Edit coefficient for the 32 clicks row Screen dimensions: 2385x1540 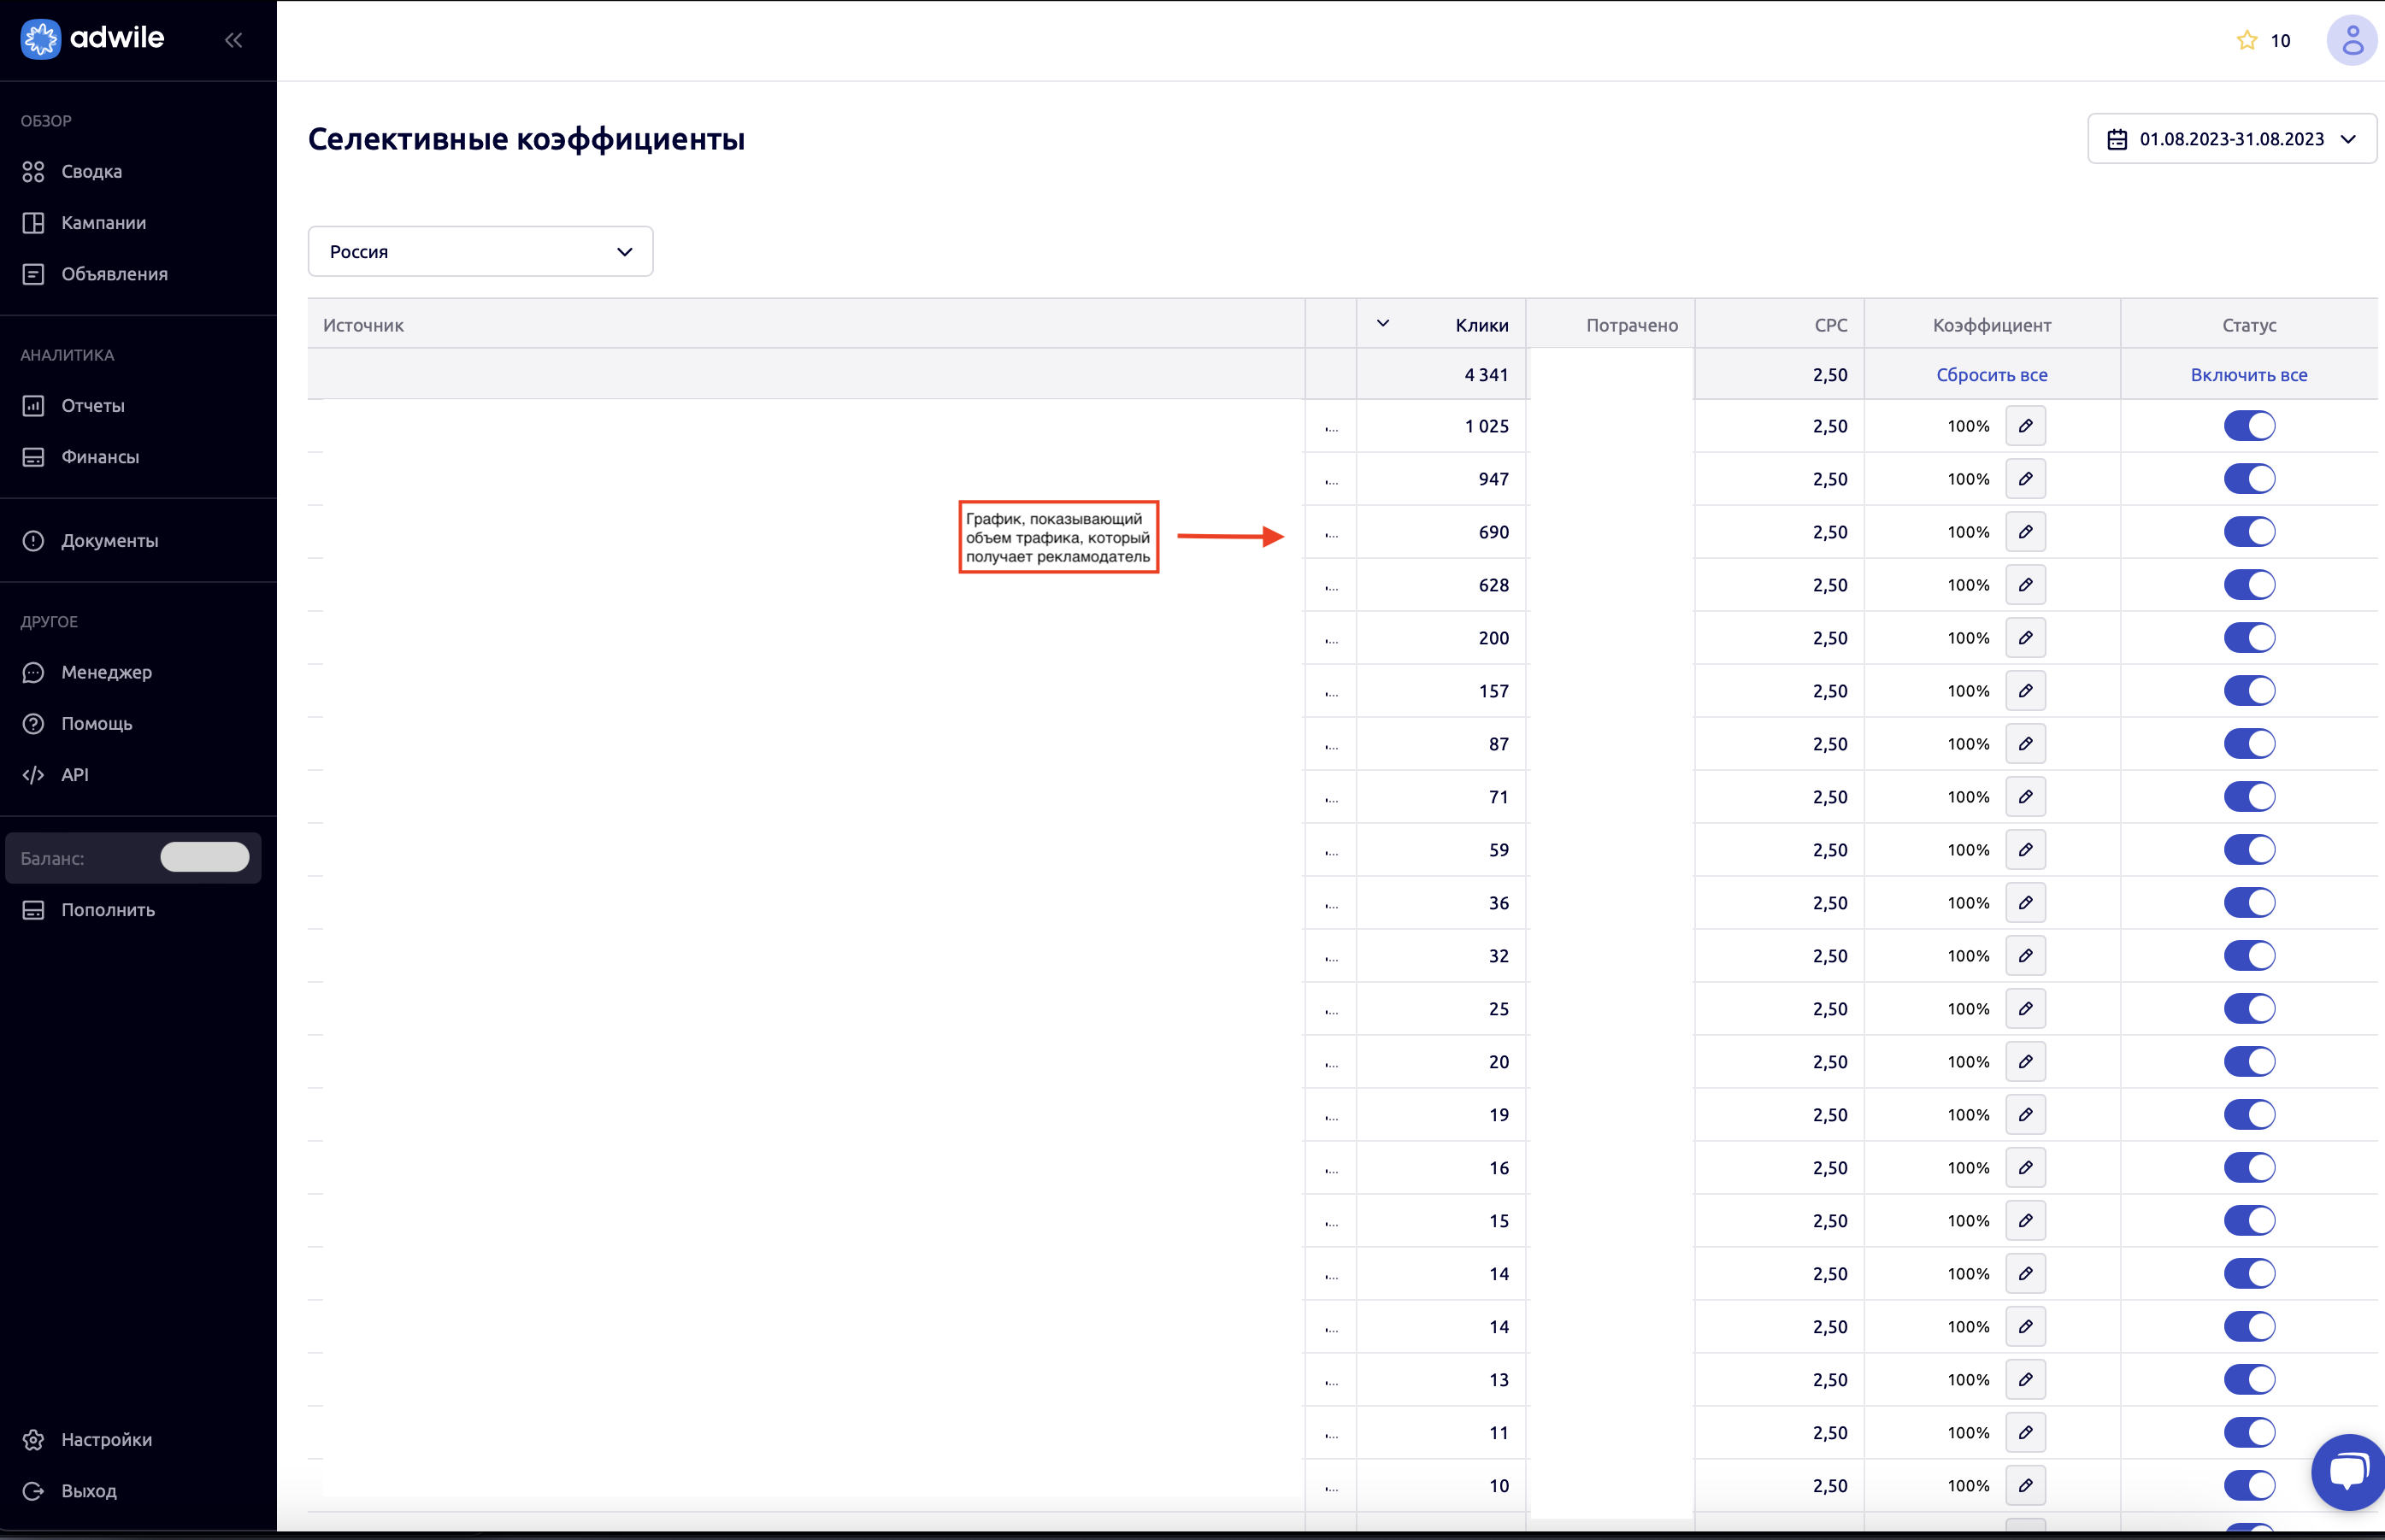tap(2025, 956)
